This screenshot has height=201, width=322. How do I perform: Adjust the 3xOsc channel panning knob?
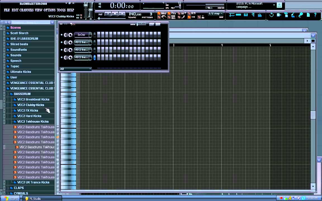66,35
